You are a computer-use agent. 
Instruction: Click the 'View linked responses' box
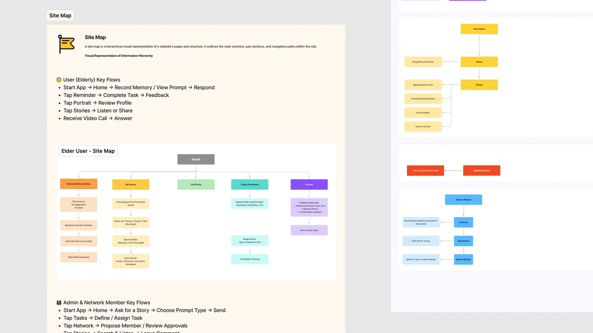pyautogui.click(x=79, y=257)
